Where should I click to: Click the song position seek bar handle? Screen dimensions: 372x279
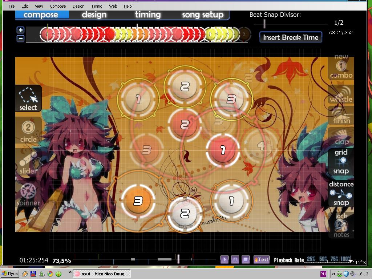coord(178,259)
